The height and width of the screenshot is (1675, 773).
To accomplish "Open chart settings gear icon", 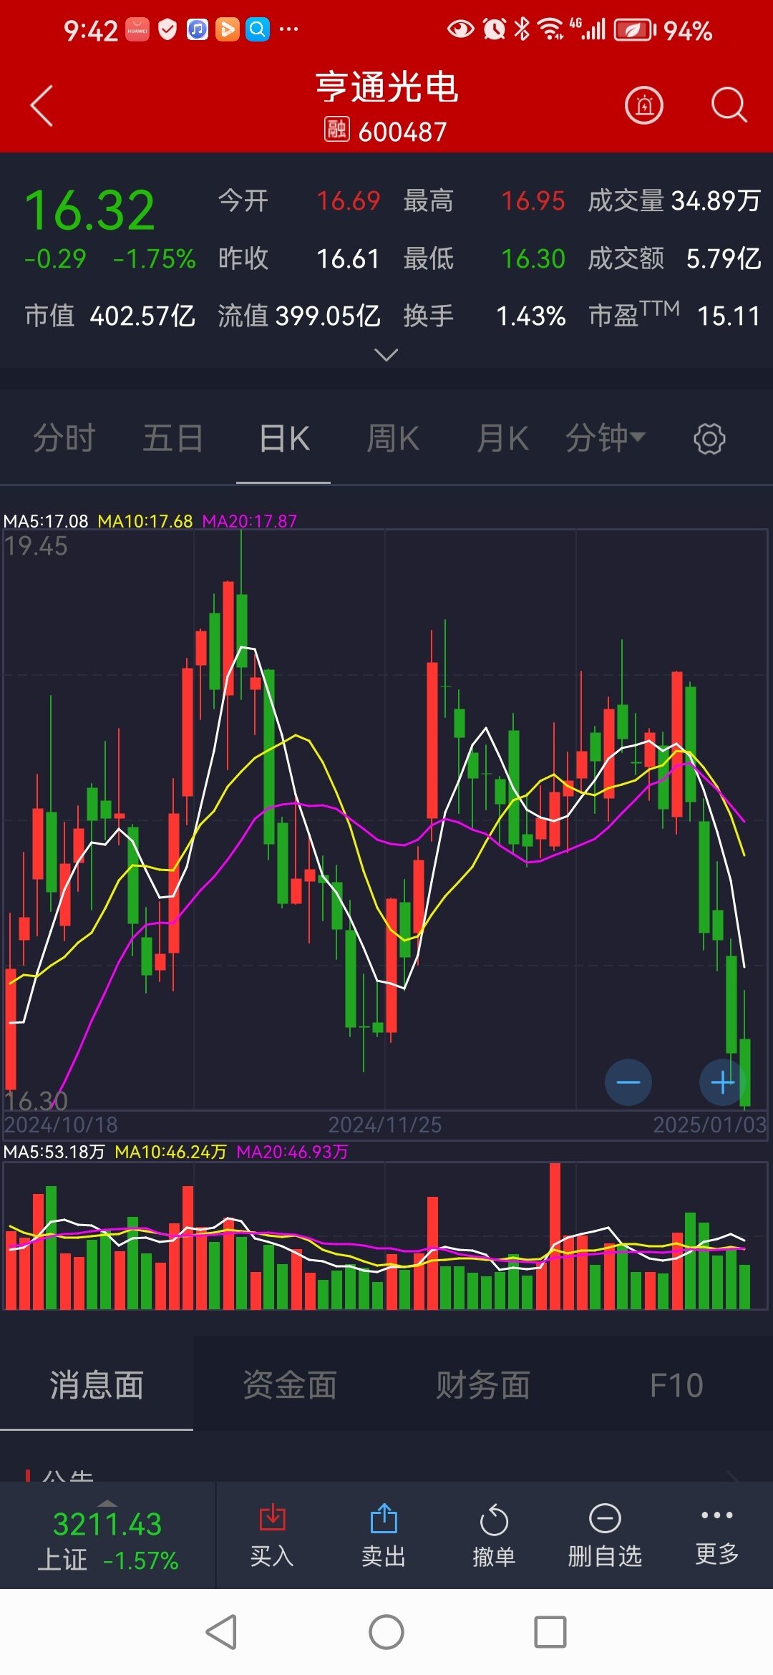I will click(x=709, y=439).
